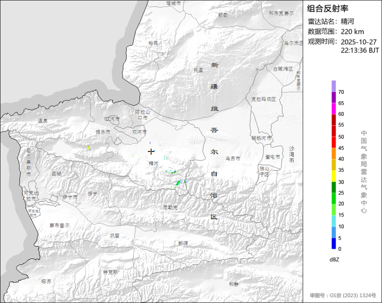
Task: Click the 克拉玛依区 map label
Action: tap(263, 99)
